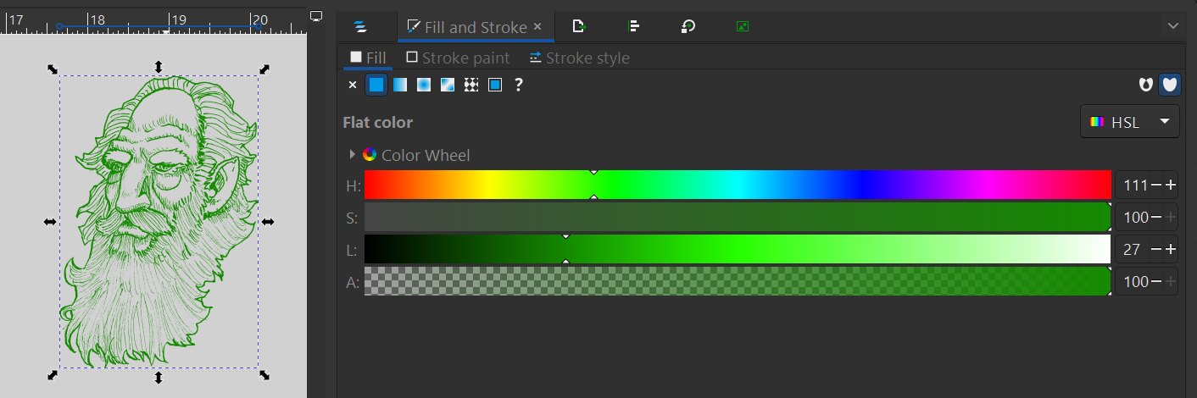Viewport: 1197px width, 398px height.
Task: Select the Swatch fill icon
Action: point(495,85)
